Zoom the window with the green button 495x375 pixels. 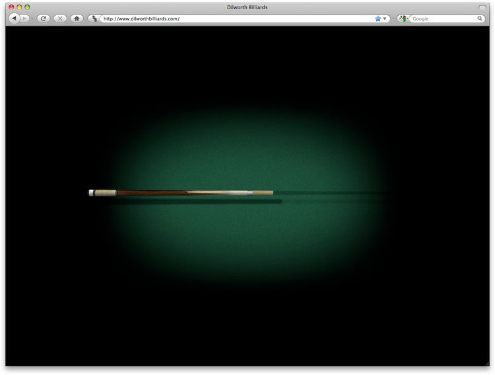(27, 7)
